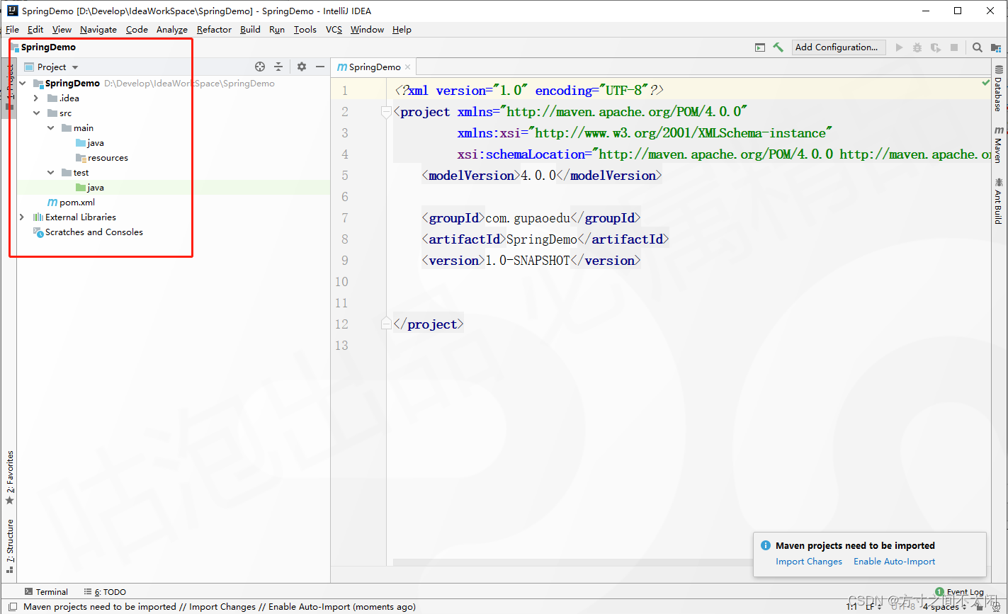Collapse all in Project panel header
The height and width of the screenshot is (614, 1008).
pyautogui.click(x=278, y=67)
